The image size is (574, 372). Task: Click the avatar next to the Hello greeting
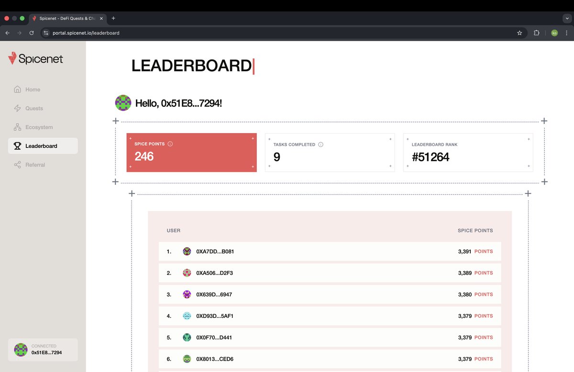coord(123,103)
